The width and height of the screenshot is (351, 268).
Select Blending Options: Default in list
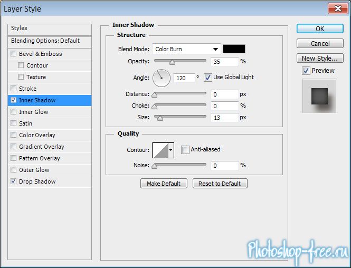(x=45, y=41)
